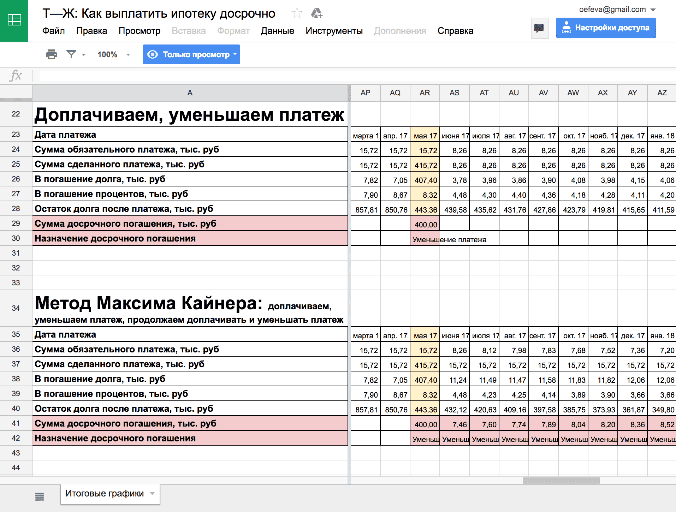This screenshot has height=512, width=676.
Task: Open the all sheets list icon
Action: pos(40,497)
